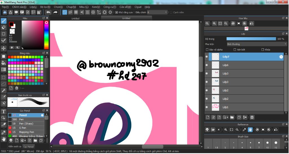The height and width of the screenshot is (154, 289).
Task: Select the Hand tool in left toolbox
Action: pyautogui.click(x=3, y=139)
